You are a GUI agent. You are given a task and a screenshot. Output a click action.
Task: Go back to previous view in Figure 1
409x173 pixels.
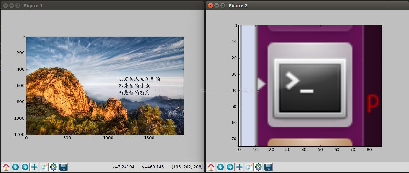[x=16, y=167]
